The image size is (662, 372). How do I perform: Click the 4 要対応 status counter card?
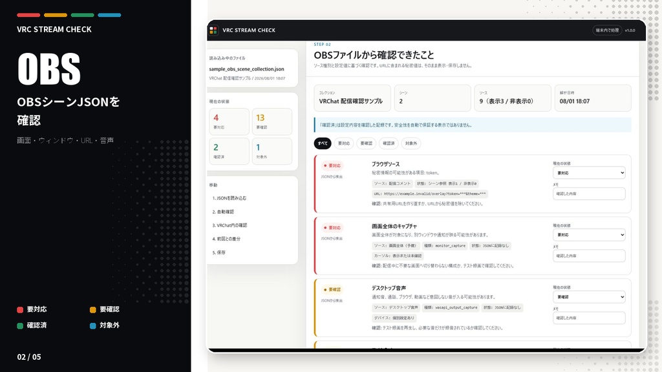[x=230, y=121]
